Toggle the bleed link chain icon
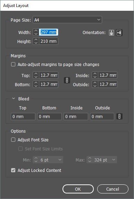The width and height of the screenshot is (134, 199). click(119, 116)
